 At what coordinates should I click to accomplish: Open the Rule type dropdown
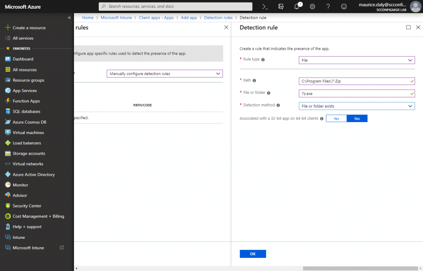(x=356, y=60)
